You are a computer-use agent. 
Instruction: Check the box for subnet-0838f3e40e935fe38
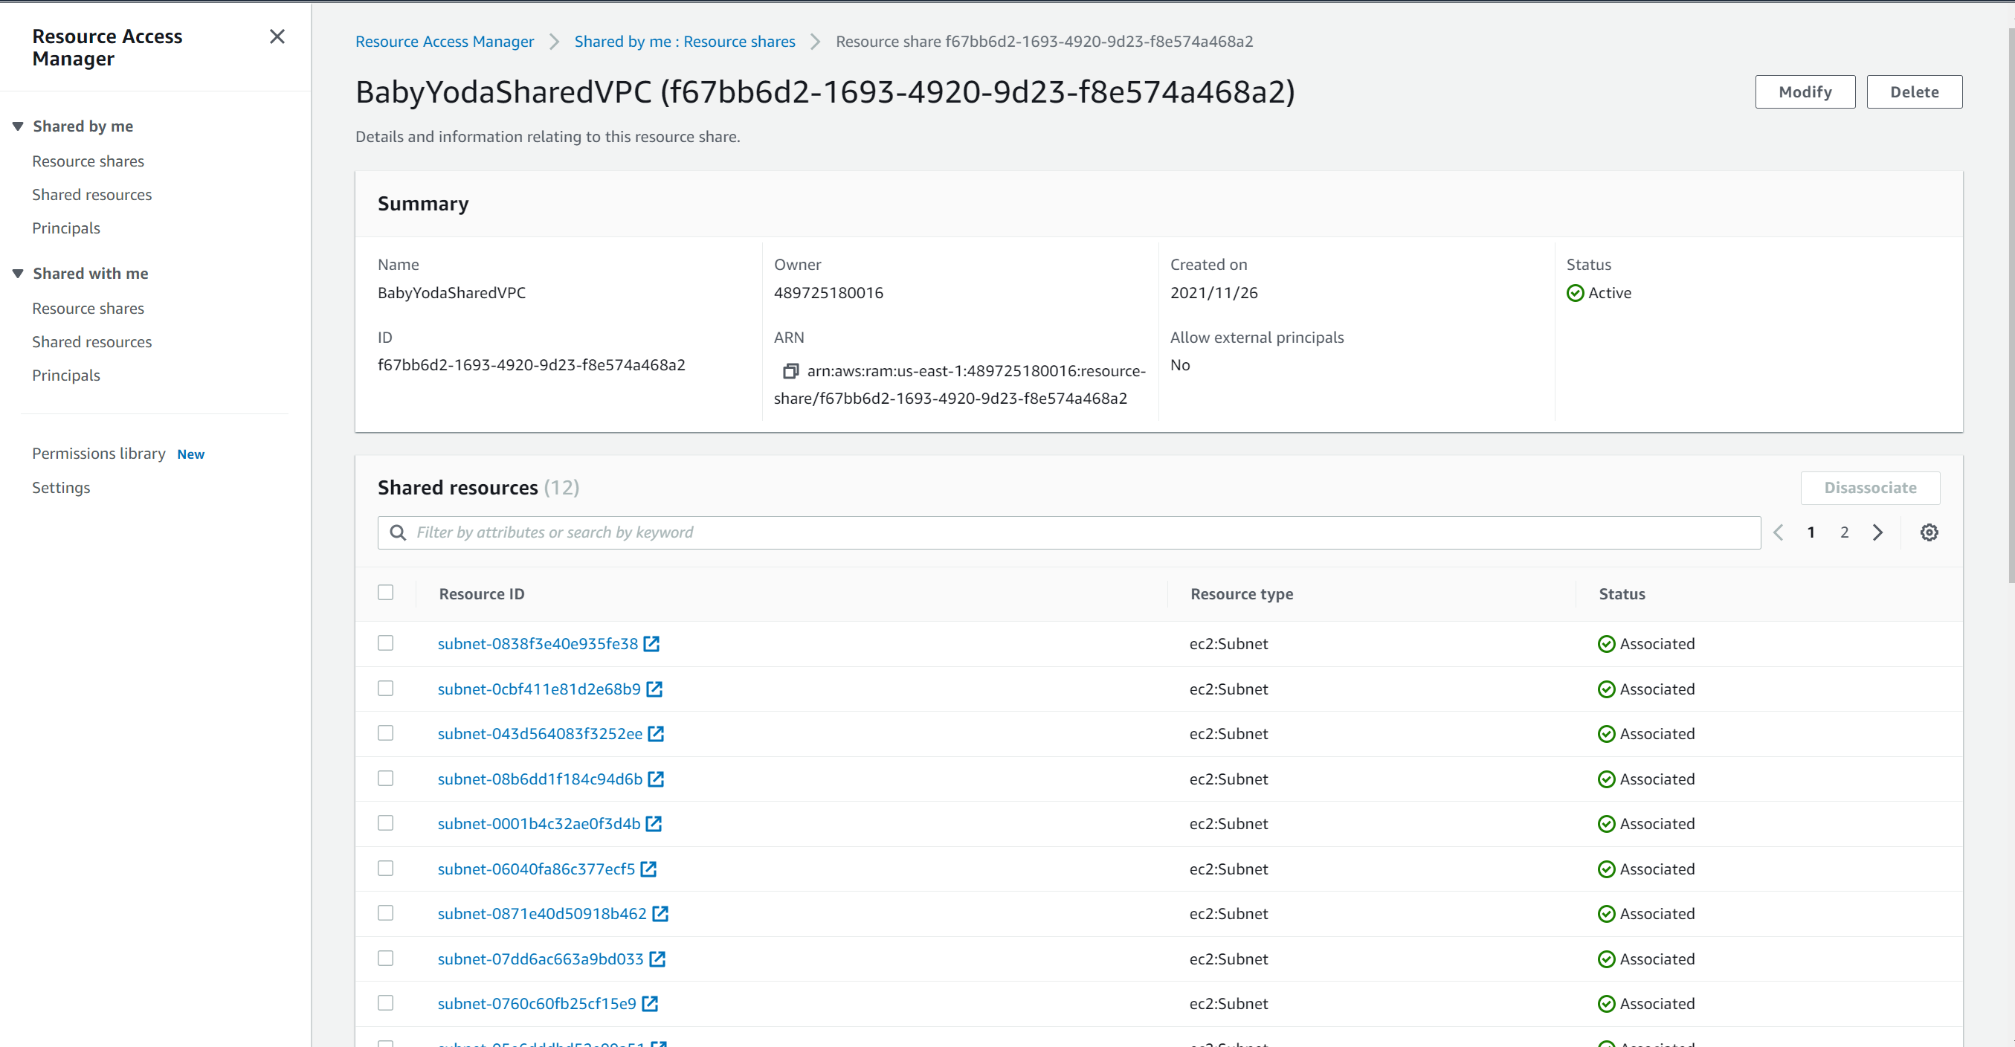386,642
